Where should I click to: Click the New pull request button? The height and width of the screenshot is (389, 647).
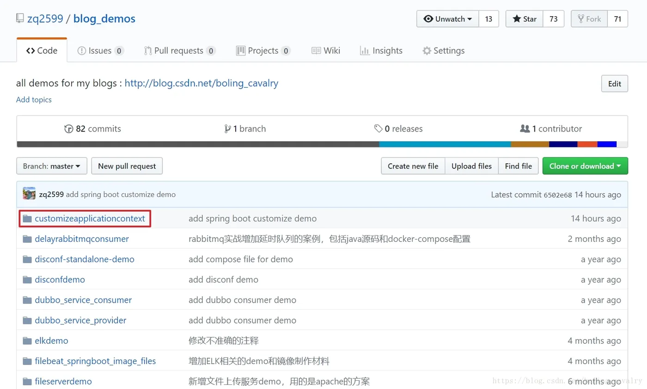click(127, 166)
